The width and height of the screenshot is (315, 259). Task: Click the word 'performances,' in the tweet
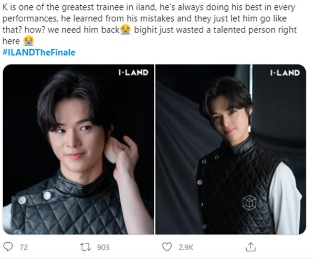coord(30,19)
